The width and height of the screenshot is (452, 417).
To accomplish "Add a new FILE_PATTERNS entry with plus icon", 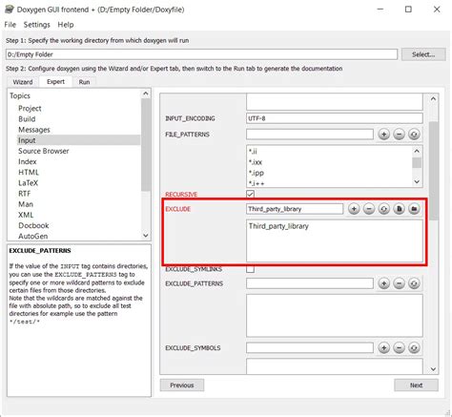I will [x=384, y=135].
